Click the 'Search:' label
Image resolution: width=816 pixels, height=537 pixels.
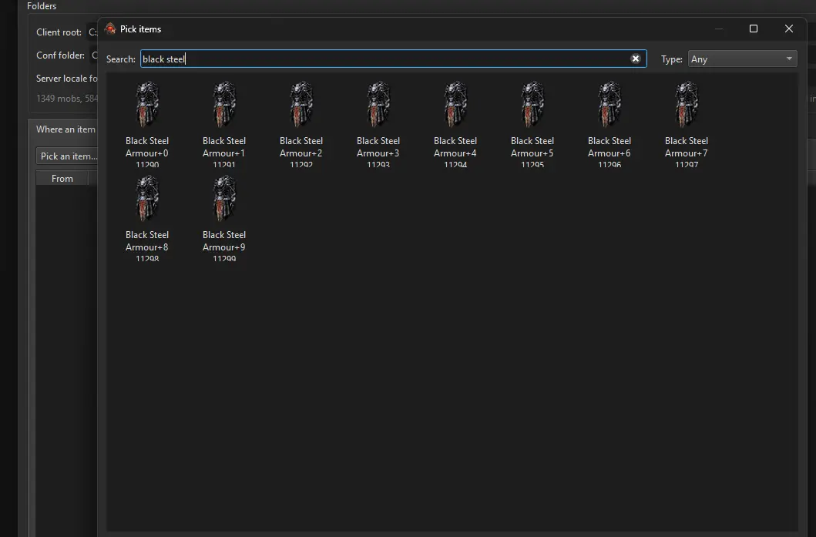click(121, 59)
